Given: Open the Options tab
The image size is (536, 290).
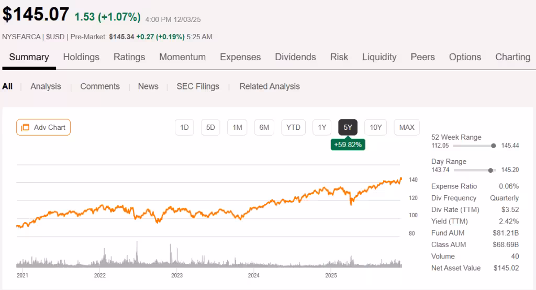Looking at the screenshot, I should pyautogui.click(x=465, y=57).
